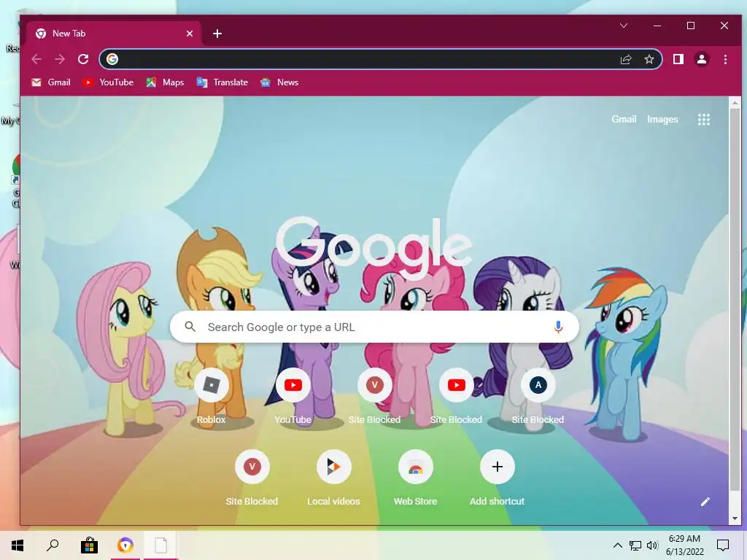
Task: Open the Google apps grid
Action: [x=704, y=120]
